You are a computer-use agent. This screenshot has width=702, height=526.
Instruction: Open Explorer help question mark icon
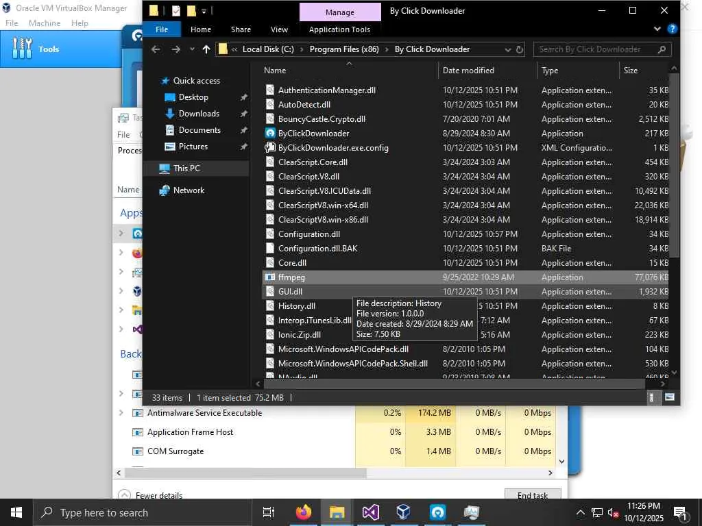[x=672, y=29]
